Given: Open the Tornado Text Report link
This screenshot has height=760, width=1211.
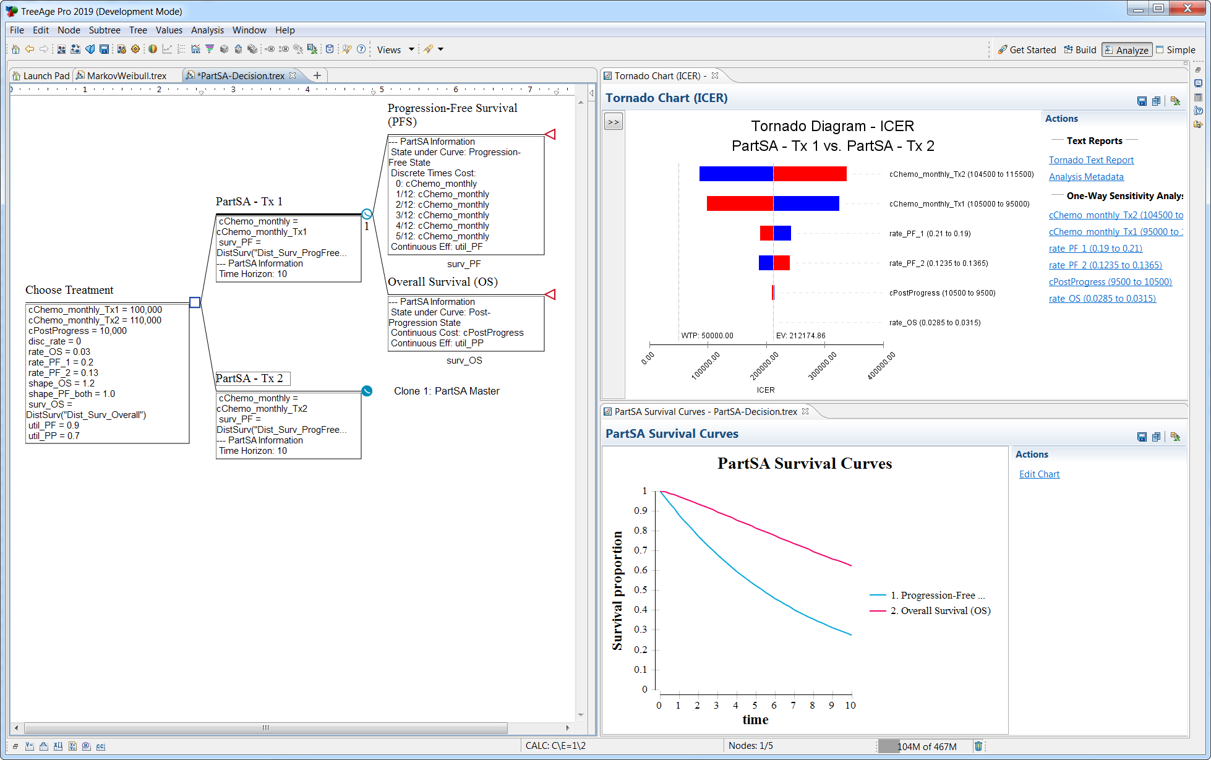Looking at the screenshot, I should [1091, 160].
